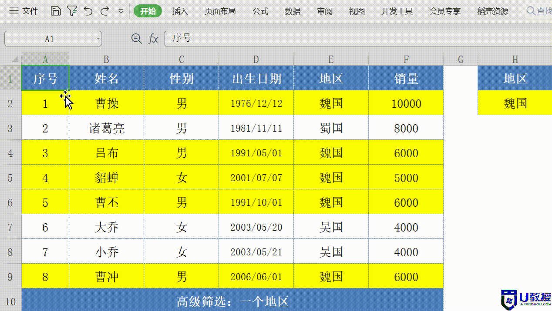Image resolution: width=552 pixels, height=311 pixels.
Task: Select column F header
Action: pyautogui.click(x=406, y=59)
